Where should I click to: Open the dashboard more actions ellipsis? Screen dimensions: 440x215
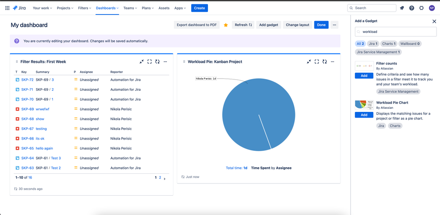pyautogui.click(x=334, y=25)
